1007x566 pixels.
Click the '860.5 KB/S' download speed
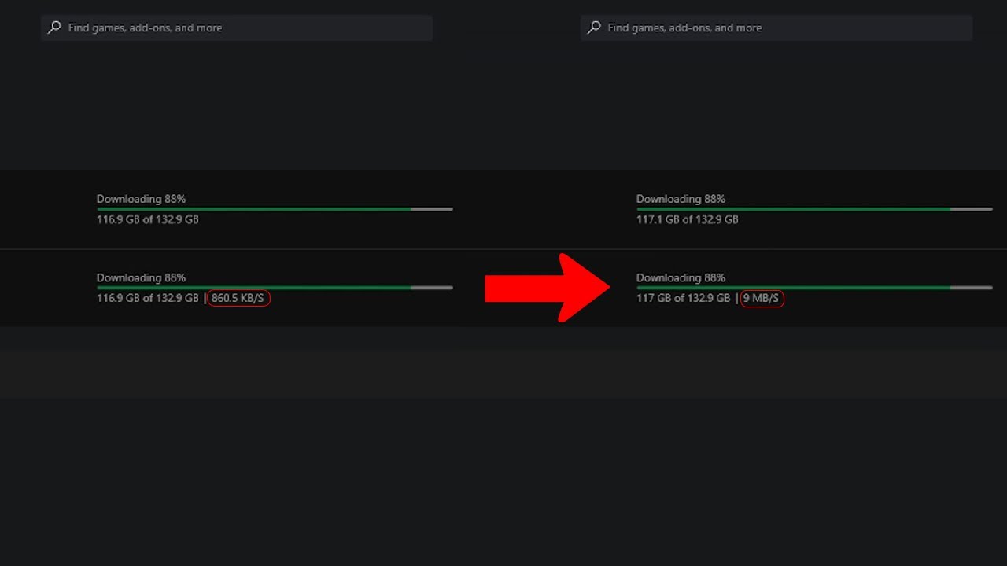[238, 299]
